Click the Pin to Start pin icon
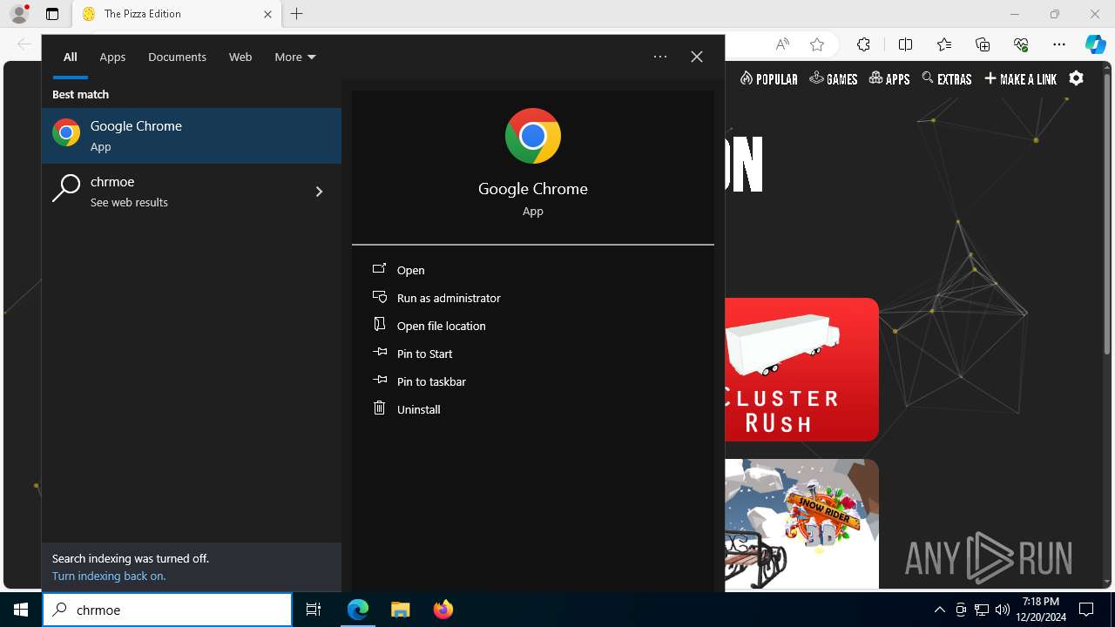1115x627 pixels. (379, 353)
